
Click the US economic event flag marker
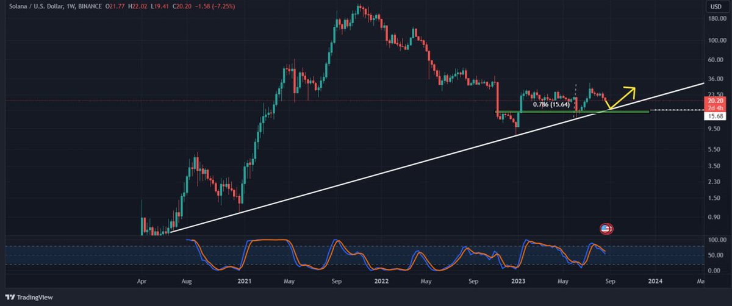pyautogui.click(x=606, y=229)
